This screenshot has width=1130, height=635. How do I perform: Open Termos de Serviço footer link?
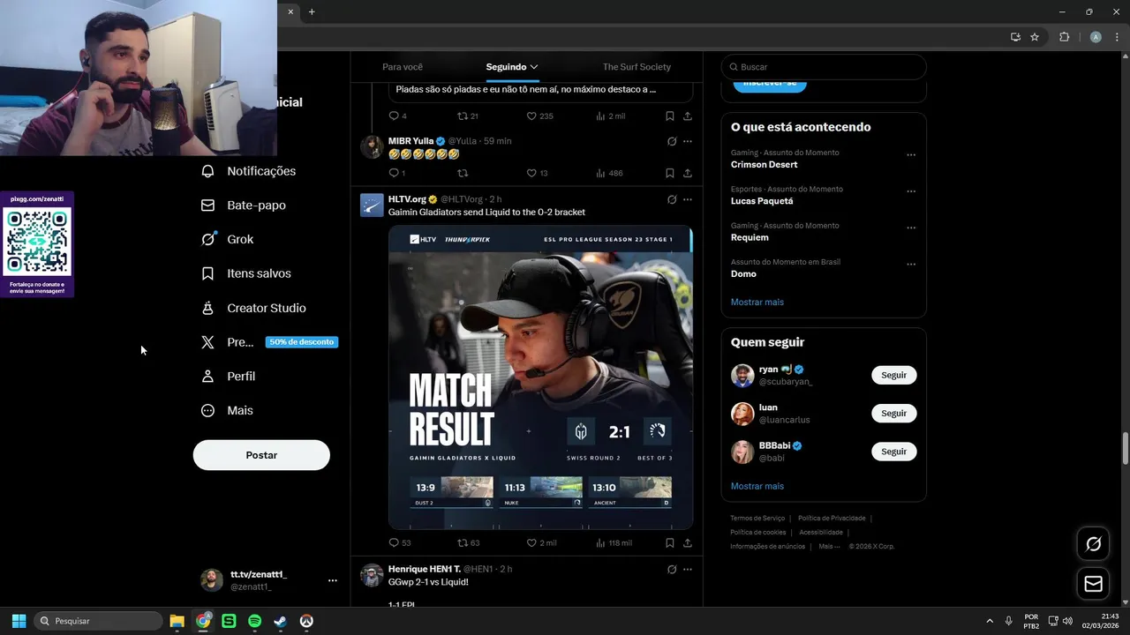(x=757, y=519)
